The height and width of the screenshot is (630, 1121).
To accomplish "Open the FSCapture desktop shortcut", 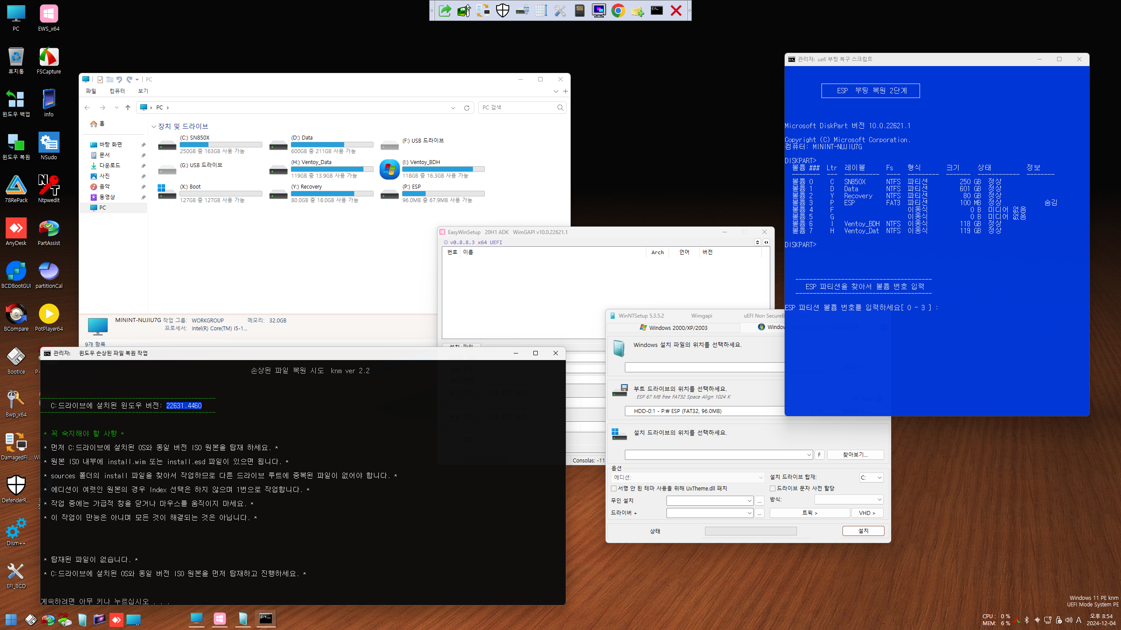I will (49, 61).
